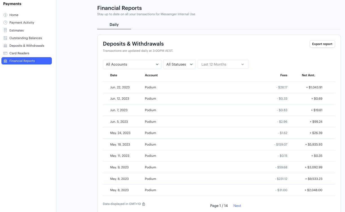Click the Export report button
Image resolution: width=345 pixels, height=212 pixels.
tap(322, 44)
